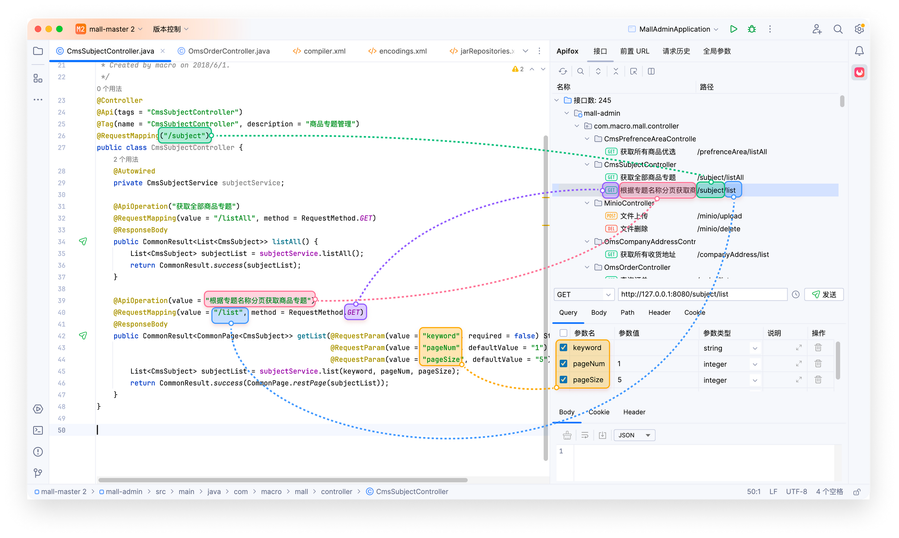Uncheck the pageNum parameter checkbox

pyautogui.click(x=563, y=363)
